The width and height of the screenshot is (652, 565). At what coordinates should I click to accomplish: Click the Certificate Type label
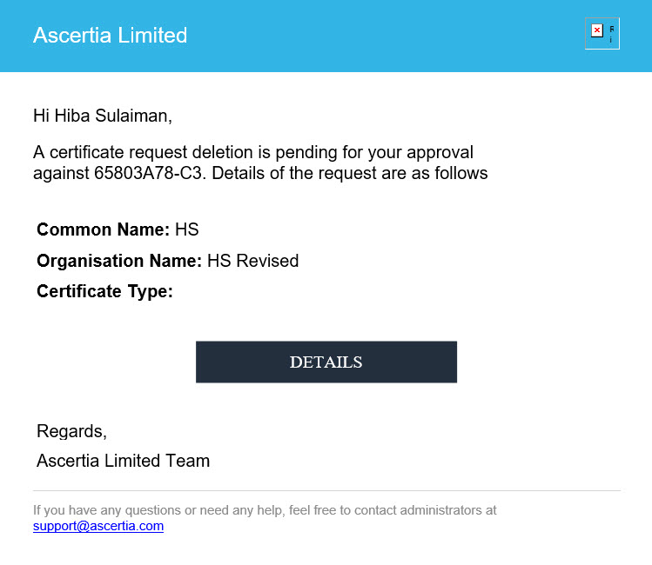[104, 291]
